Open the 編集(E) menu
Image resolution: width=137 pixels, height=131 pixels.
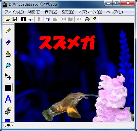pyautogui.click(x=34, y=12)
